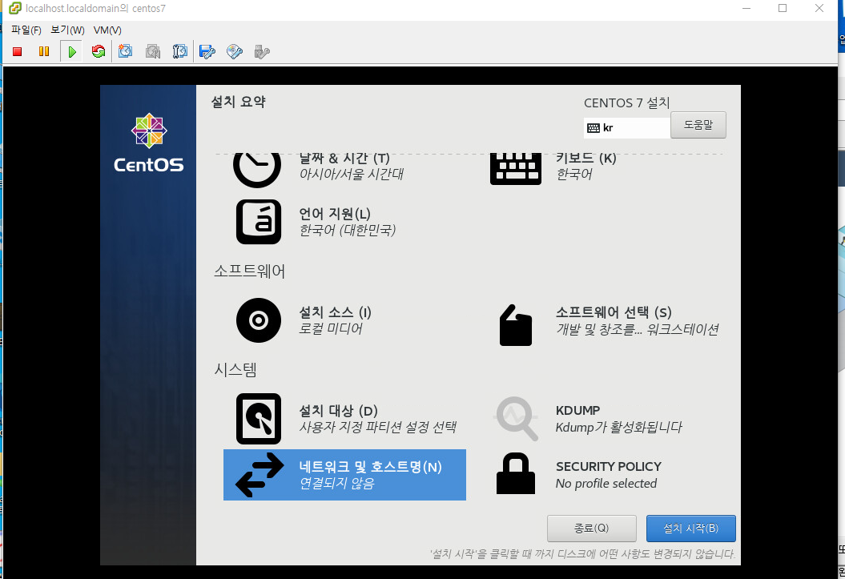Open 키보드 (K) settings label
The image size is (845, 579).
(585, 159)
